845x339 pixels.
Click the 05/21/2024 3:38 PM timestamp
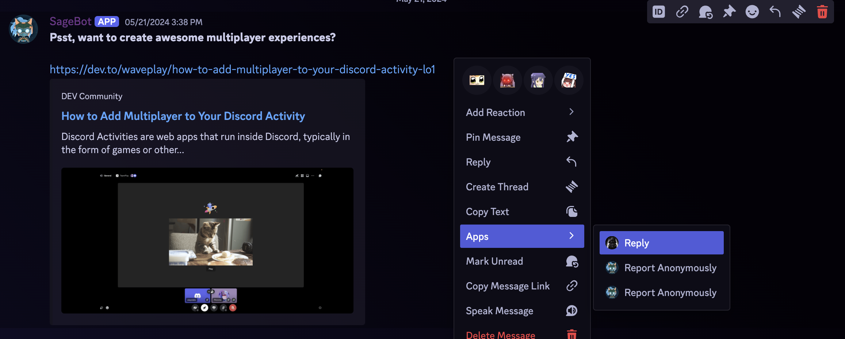tap(164, 22)
